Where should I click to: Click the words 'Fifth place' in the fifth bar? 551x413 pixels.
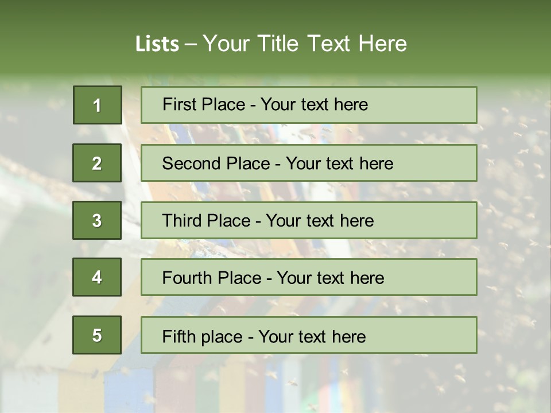(203, 337)
